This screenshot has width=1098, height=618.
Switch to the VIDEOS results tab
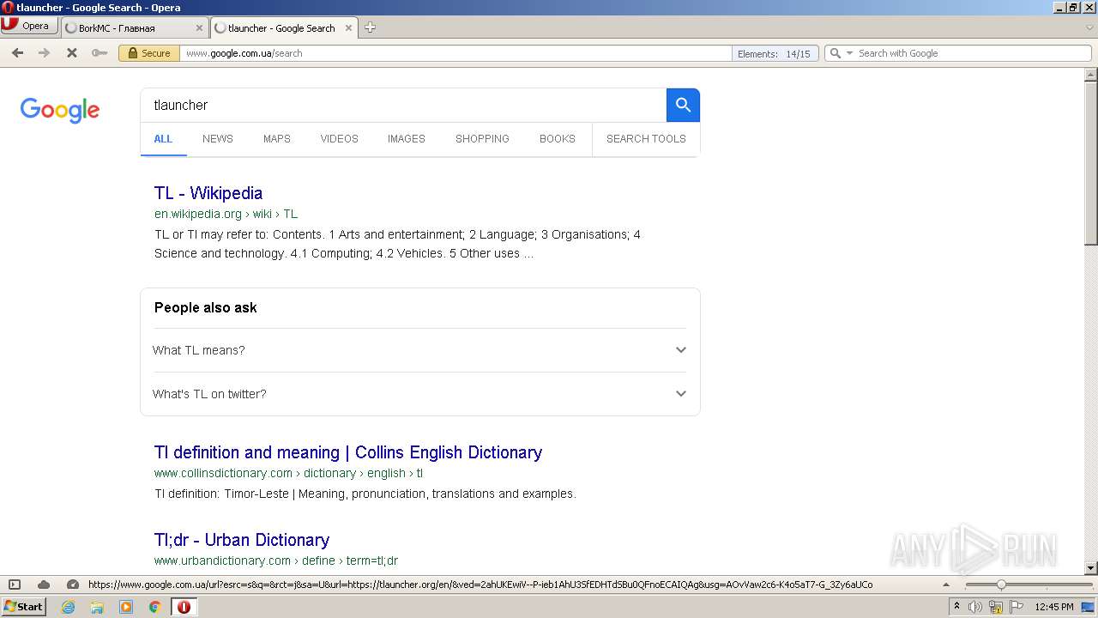pyautogui.click(x=340, y=138)
